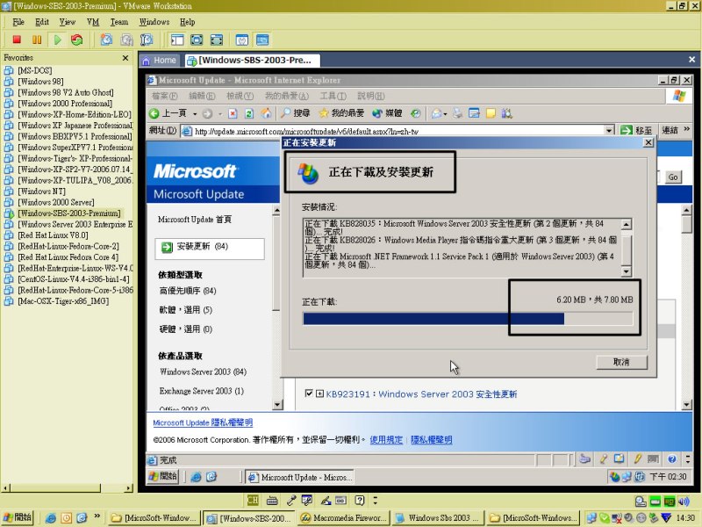Click the VMware Reset toolbar icon
This screenshot has height=527, width=702.
click(x=77, y=40)
